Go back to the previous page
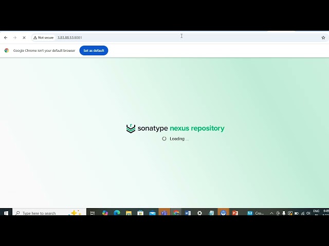This screenshot has height=246, width=329. 6,37
